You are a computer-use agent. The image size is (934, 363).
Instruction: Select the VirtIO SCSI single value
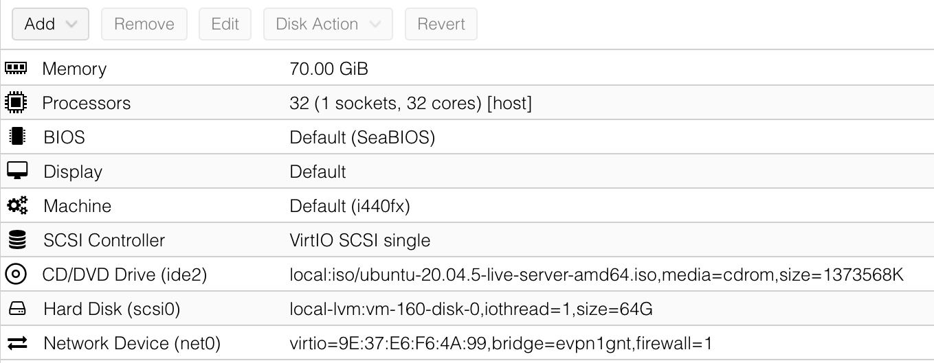359,240
